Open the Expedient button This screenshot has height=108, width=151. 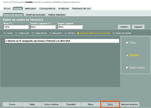[71, 104]
